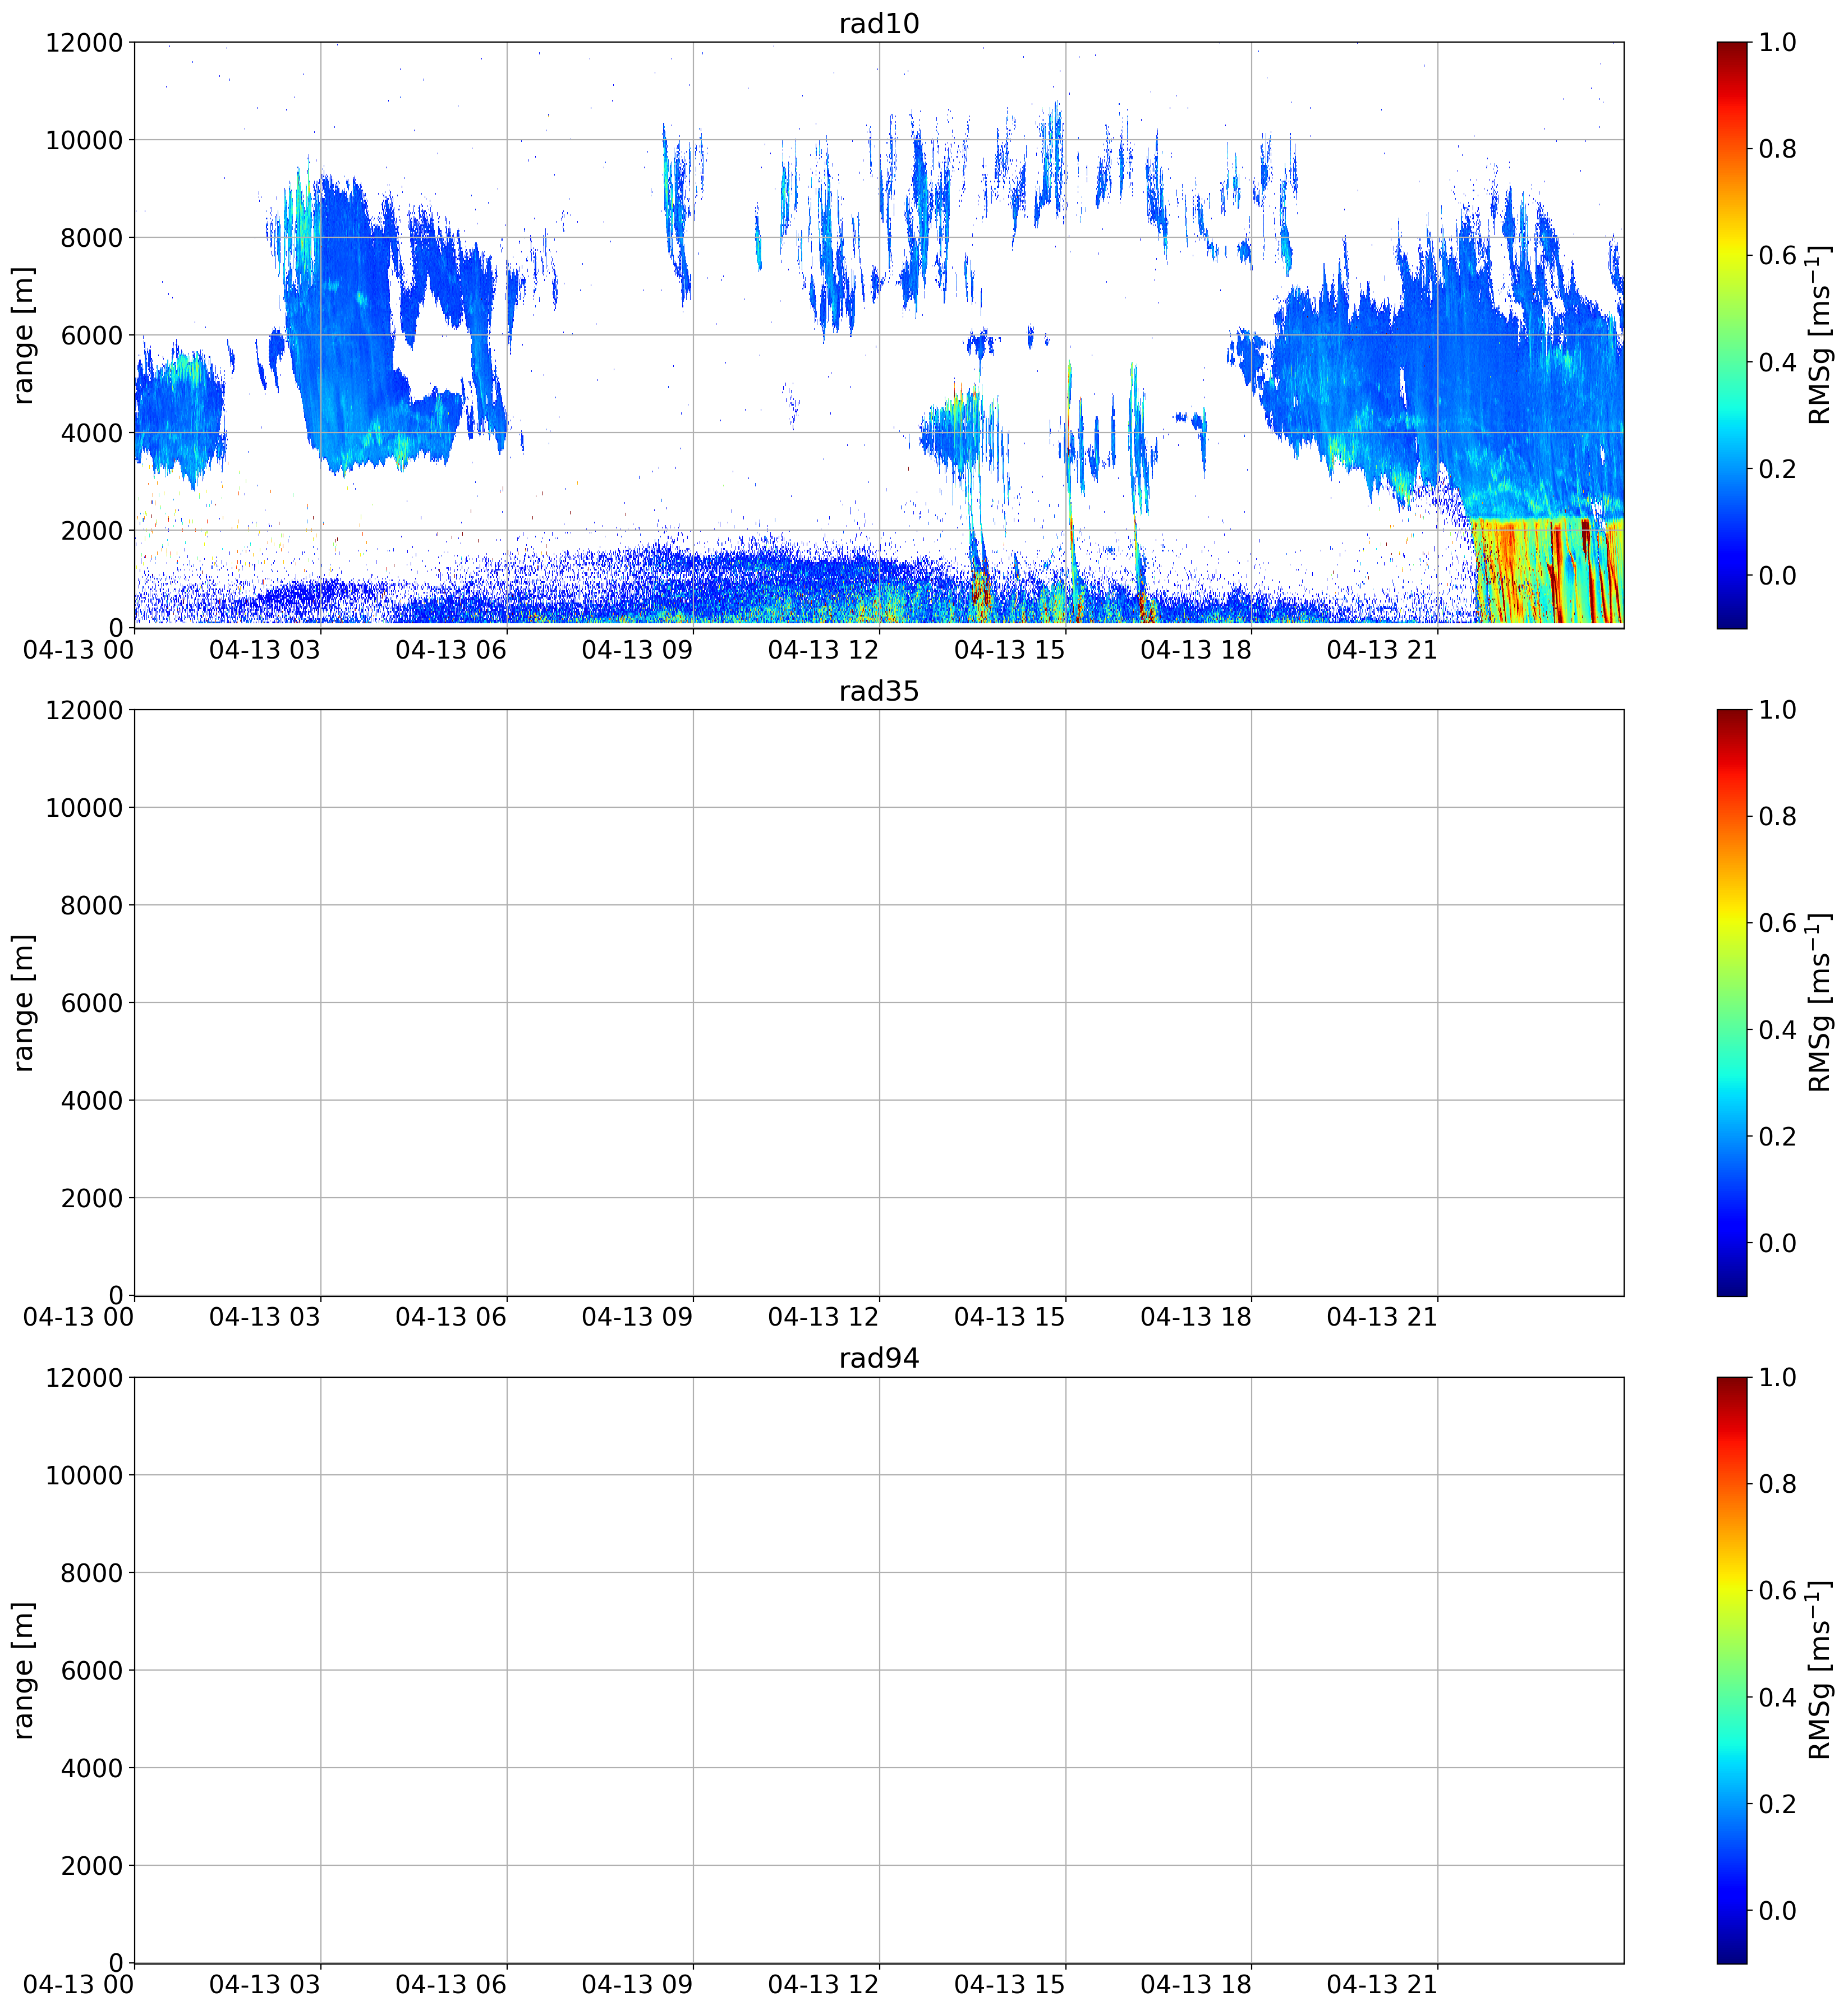Viewport: 1848px width, 2010px height.
Task: Click '04-13 09' tick under rad94 plot
Action: pyautogui.click(x=637, y=1985)
